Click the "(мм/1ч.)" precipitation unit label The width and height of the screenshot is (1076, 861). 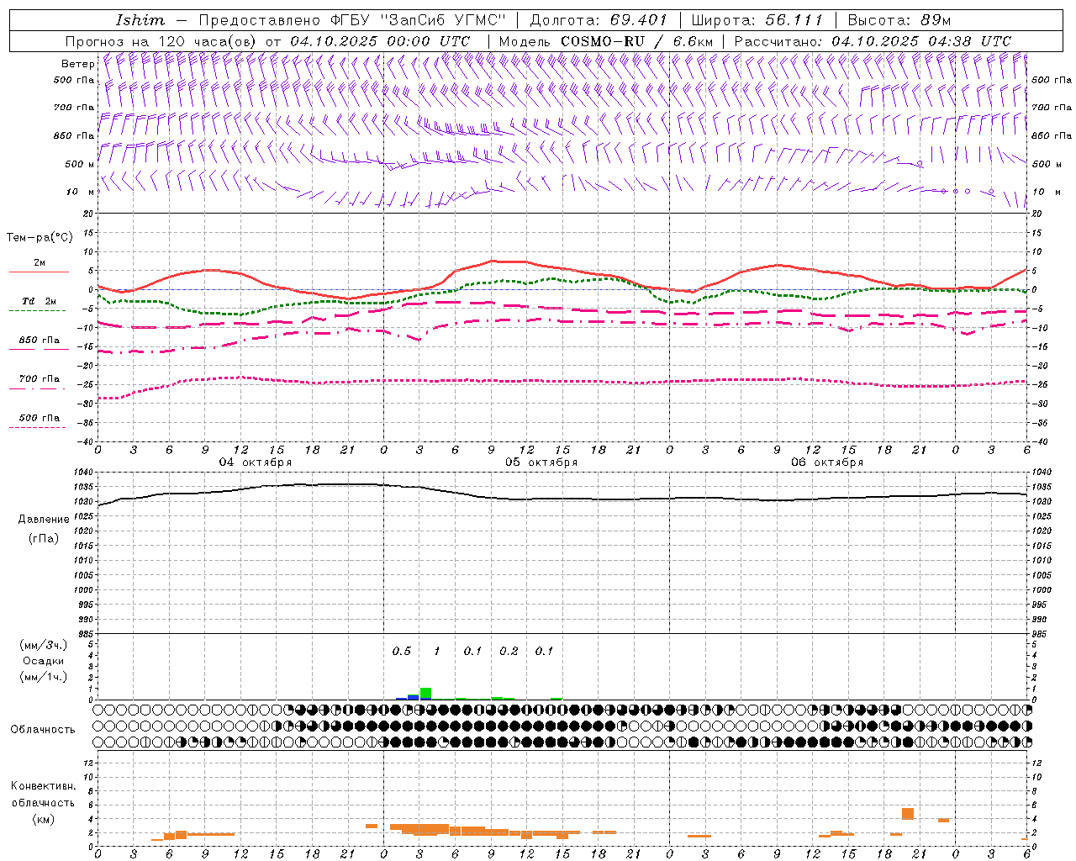pos(44,677)
